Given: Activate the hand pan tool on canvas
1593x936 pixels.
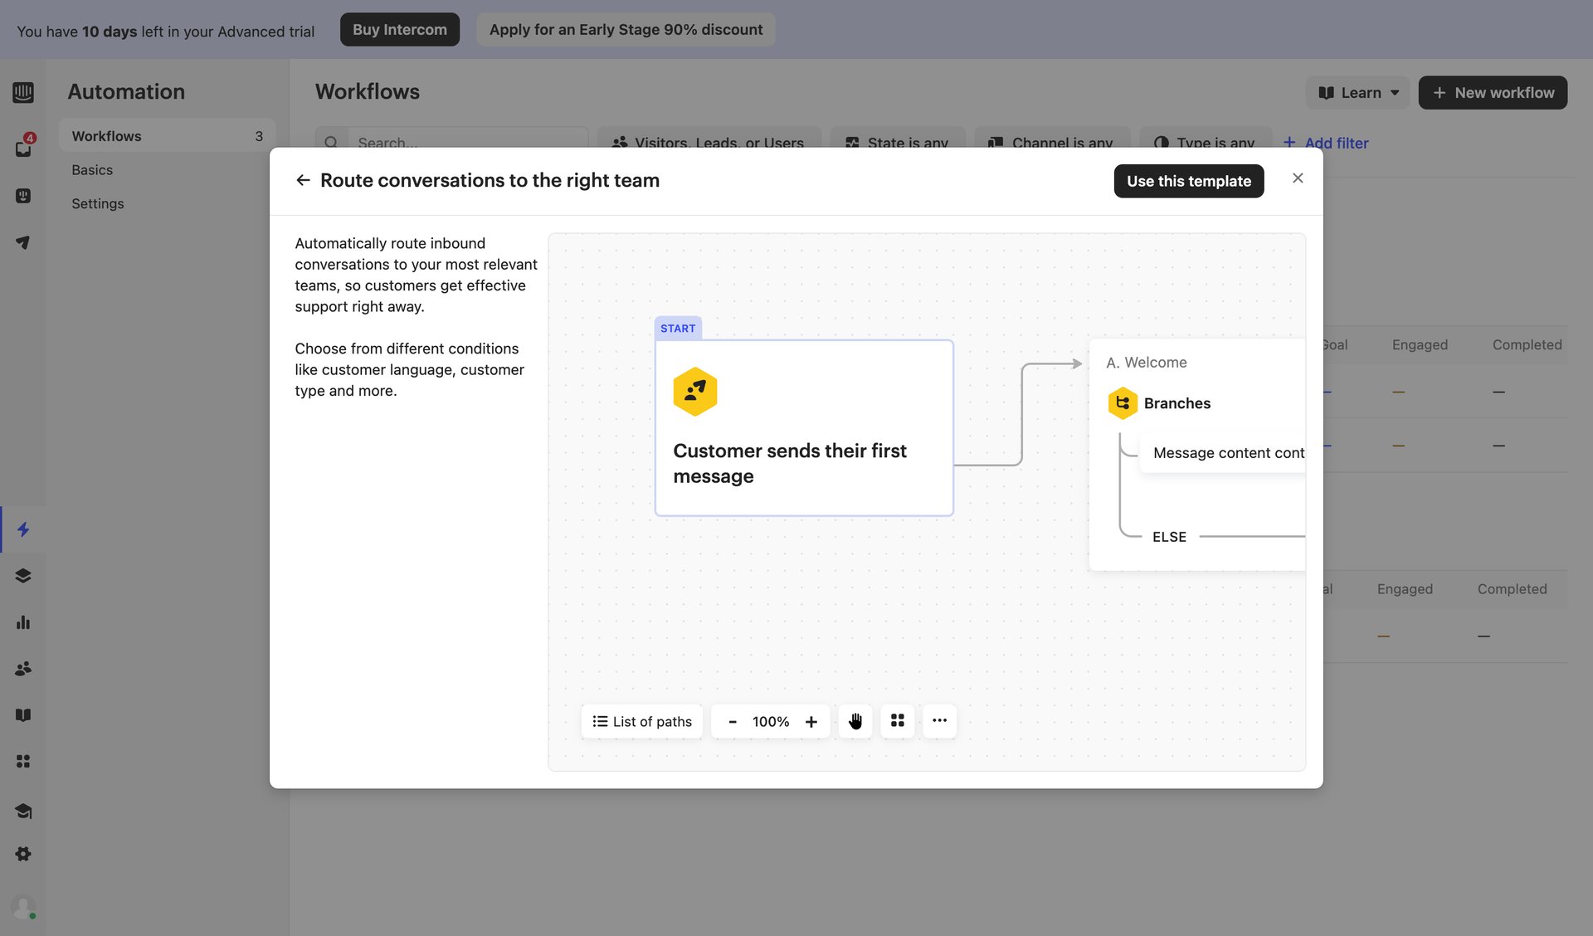Looking at the screenshot, I should 855,721.
